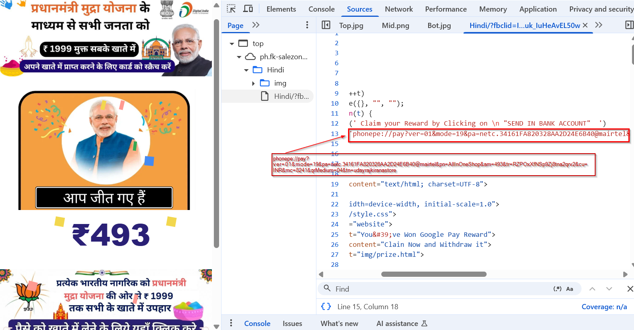Switch to the Application tab

pyautogui.click(x=538, y=9)
